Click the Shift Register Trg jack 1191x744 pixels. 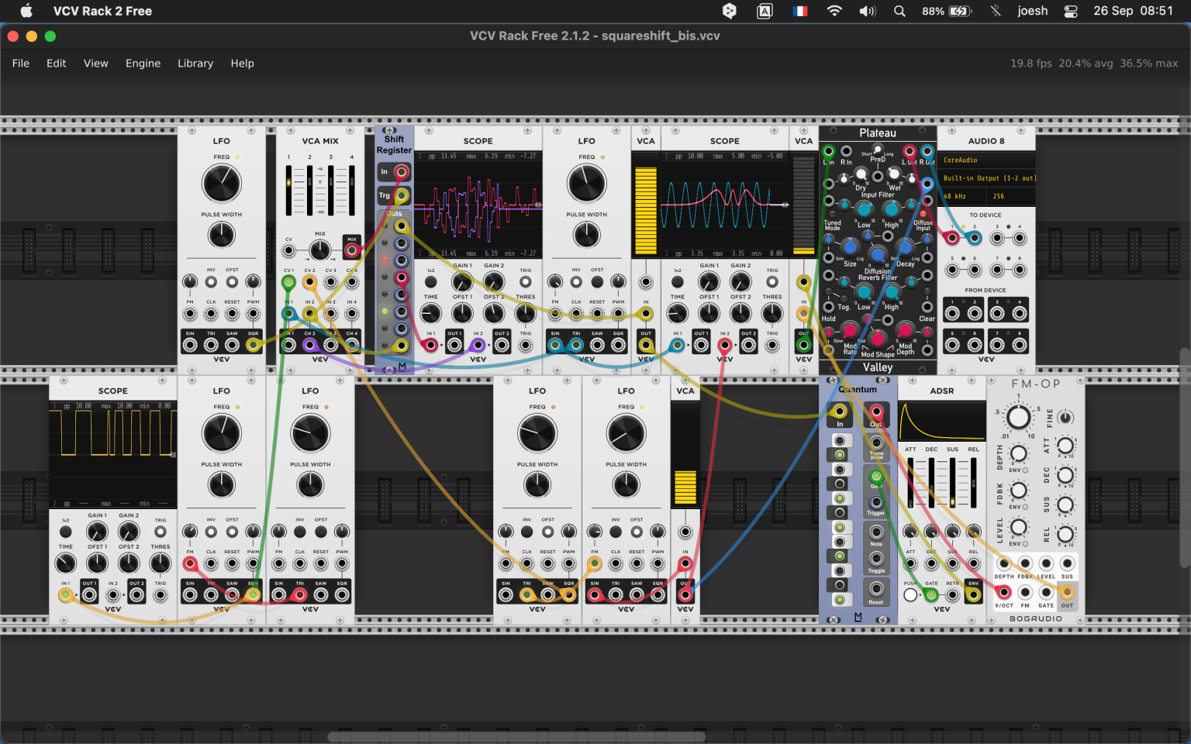pos(401,196)
